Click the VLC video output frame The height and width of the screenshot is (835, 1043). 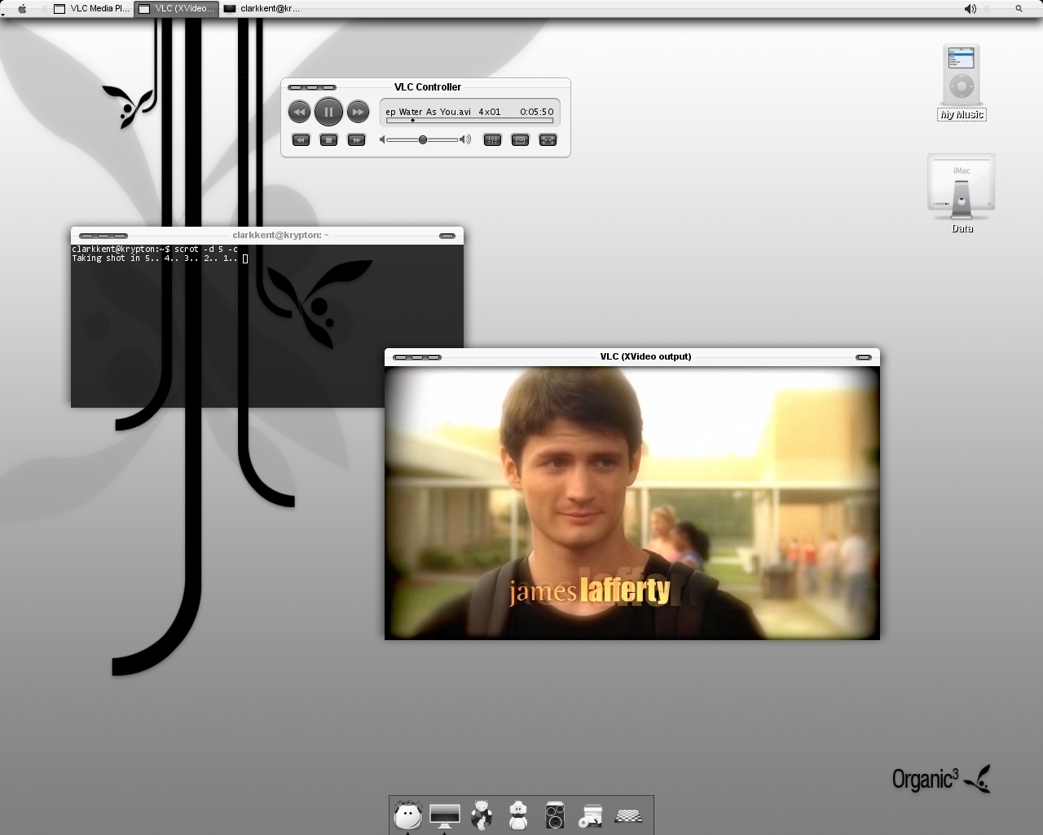pyautogui.click(x=632, y=503)
